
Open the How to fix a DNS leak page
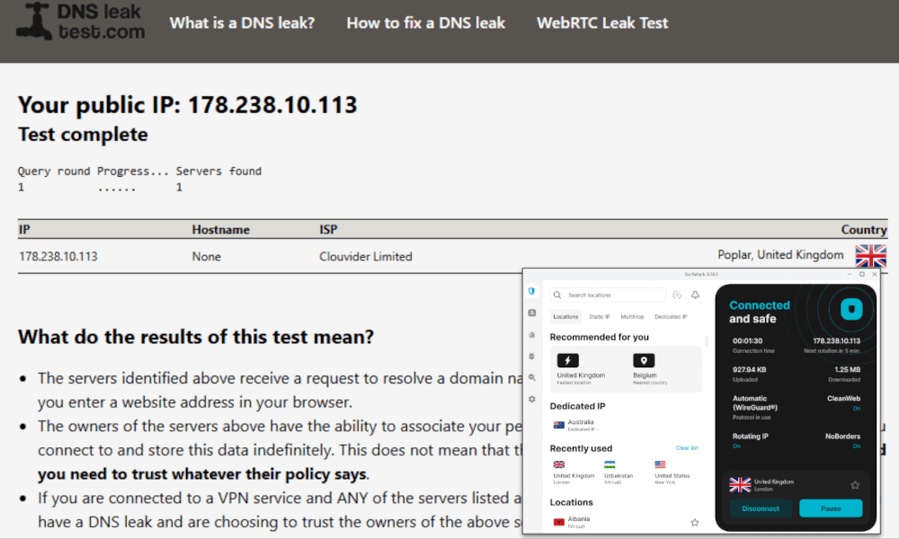425,23
